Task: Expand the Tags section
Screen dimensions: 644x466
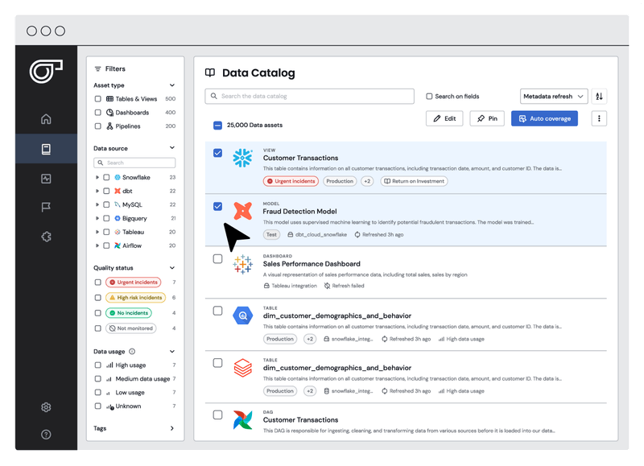Action: pos(172,428)
